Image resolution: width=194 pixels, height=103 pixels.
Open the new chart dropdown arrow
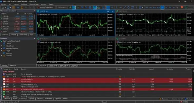5,8
